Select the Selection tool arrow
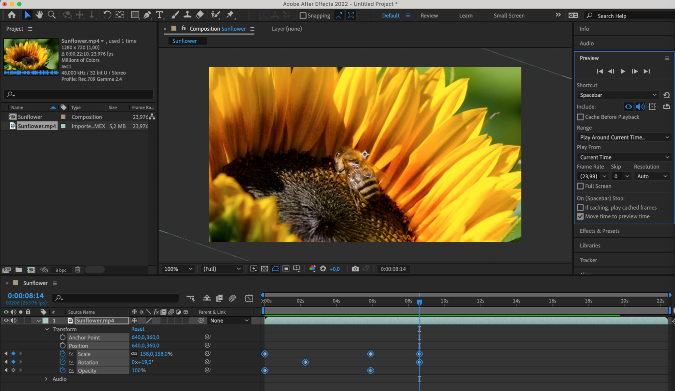675x391 pixels. pyautogui.click(x=27, y=15)
